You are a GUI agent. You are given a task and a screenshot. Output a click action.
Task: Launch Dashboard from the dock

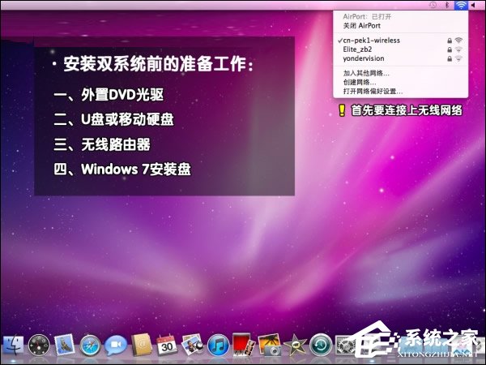pyautogui.click(x=39, y=346)
